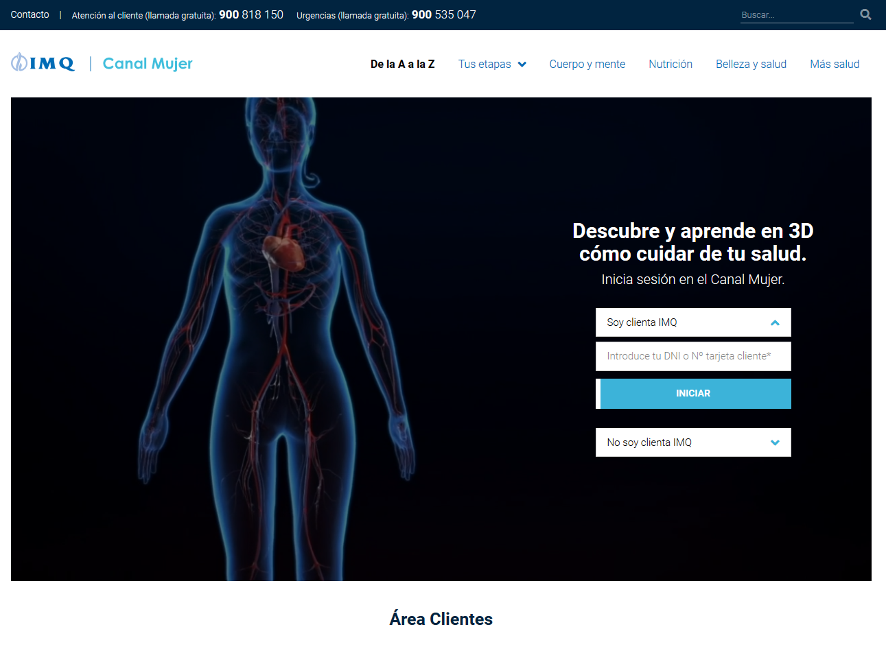Focus the DNI or client card field
The image size is (886, 651).
(x=692, y=356)
